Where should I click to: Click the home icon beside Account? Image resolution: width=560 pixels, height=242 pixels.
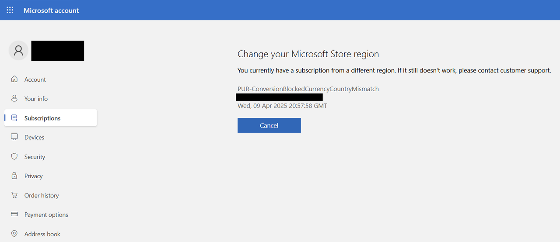pyautogui.click(x=14, y=80)
